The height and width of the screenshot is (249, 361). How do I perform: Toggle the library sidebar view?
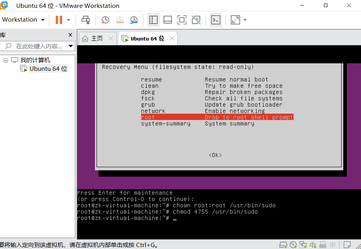click(x=153, y=20)
